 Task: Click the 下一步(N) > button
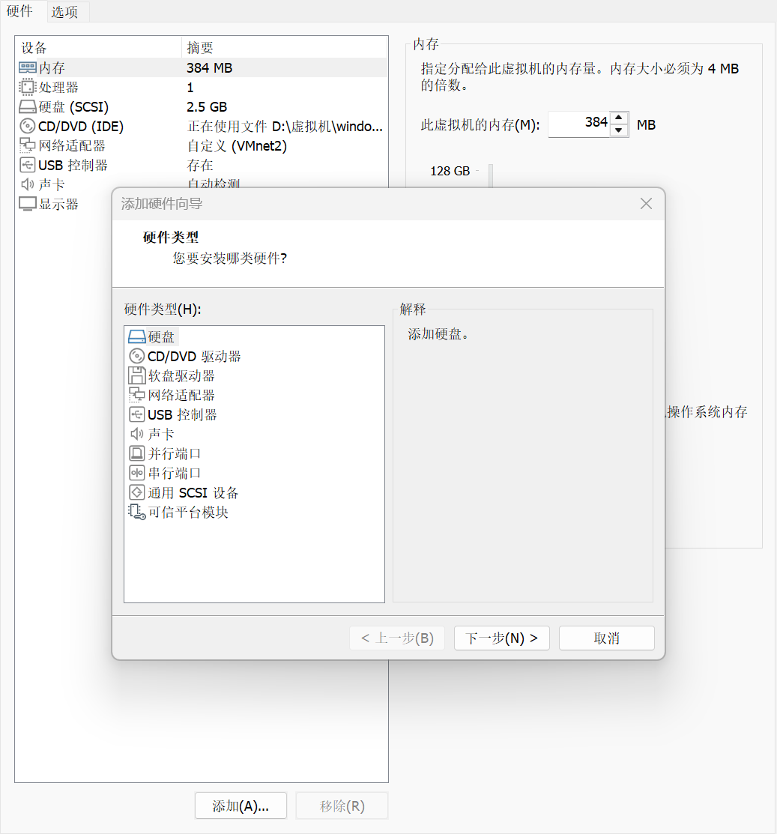coord(501,638)
